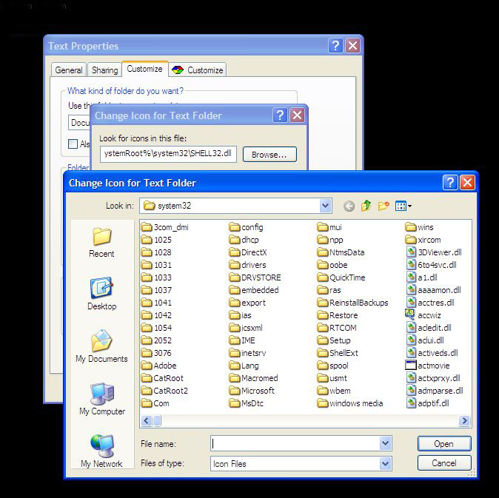Click the Back navigation arrow icon
The image size is (499, 498).
(349, 206)
